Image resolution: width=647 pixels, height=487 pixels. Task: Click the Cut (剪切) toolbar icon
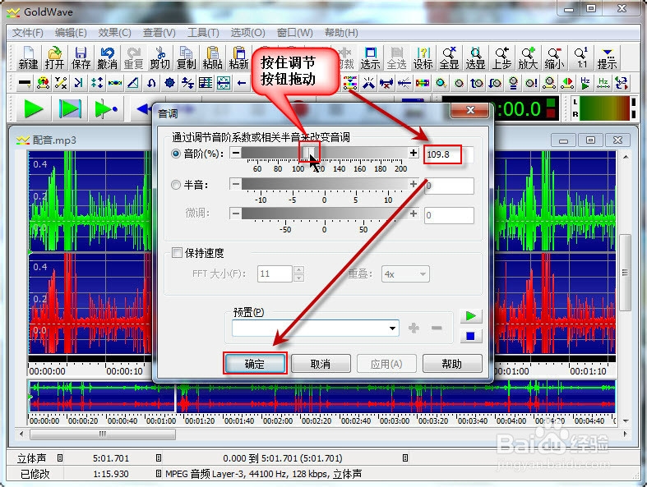[159, 57]
